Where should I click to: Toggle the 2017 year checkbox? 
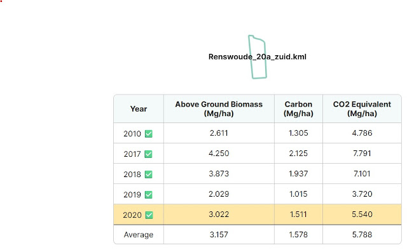click(x=148, y=154)
